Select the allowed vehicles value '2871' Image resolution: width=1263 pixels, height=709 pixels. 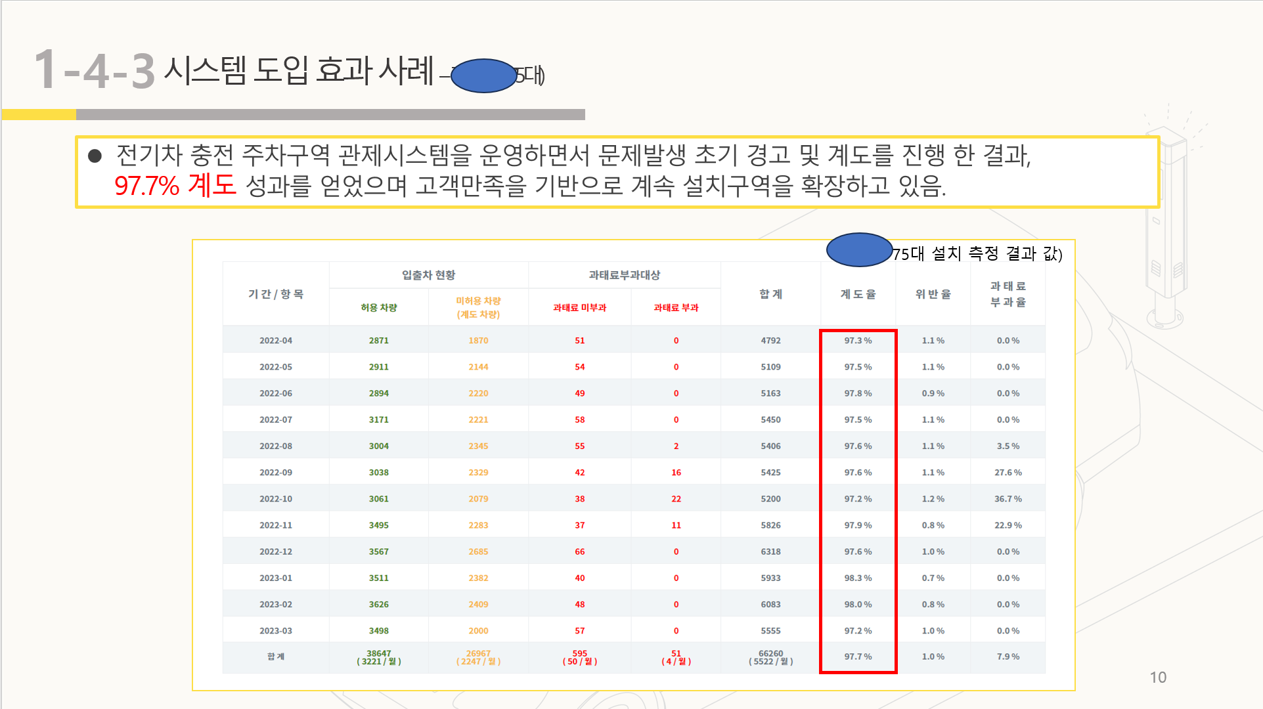tap(379, 341)
